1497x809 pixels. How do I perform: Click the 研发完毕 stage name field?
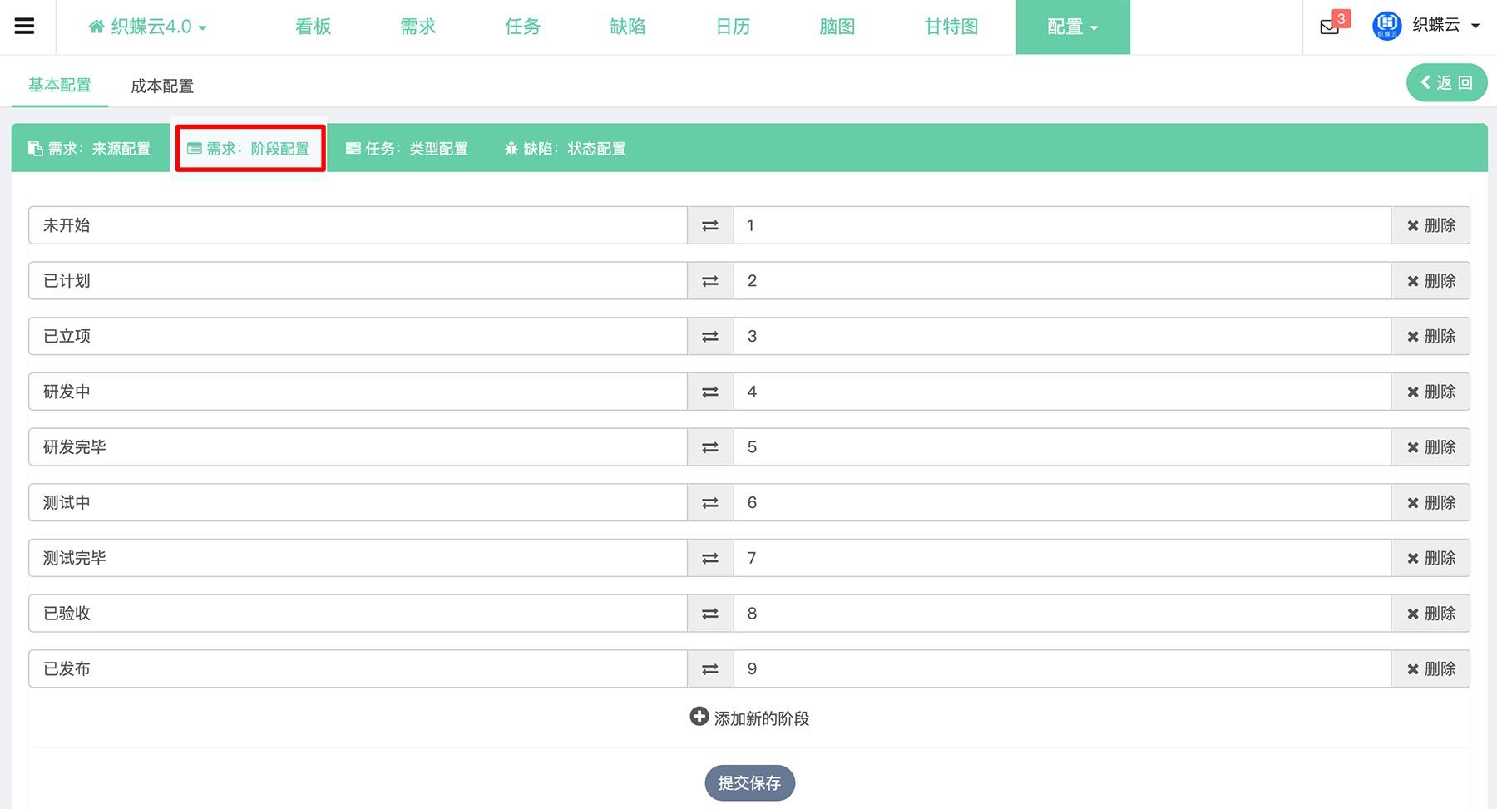click(358, 447)
